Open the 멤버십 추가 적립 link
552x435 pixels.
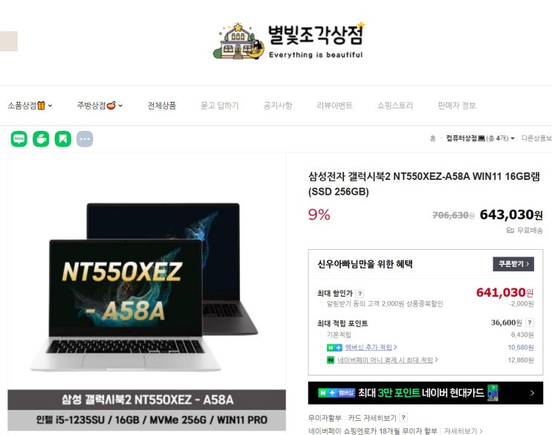(x=368, y=347)
